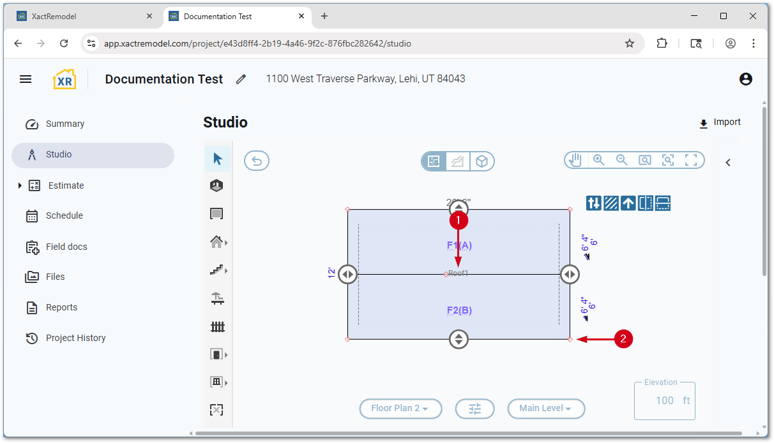The width and height of the screenshot is (774, 443).
Task: Go to Reports in the sidebar
Action: (x=61, y=307)
